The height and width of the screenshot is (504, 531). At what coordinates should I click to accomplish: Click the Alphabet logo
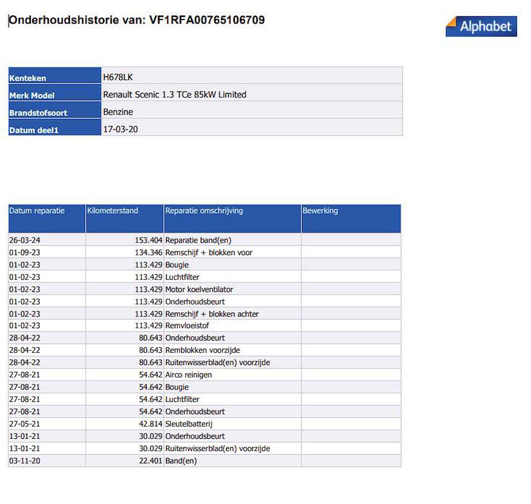point(481,26)
